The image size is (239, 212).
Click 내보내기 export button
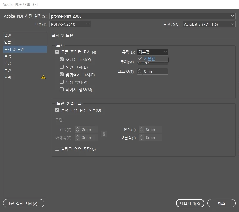point(190,203)
